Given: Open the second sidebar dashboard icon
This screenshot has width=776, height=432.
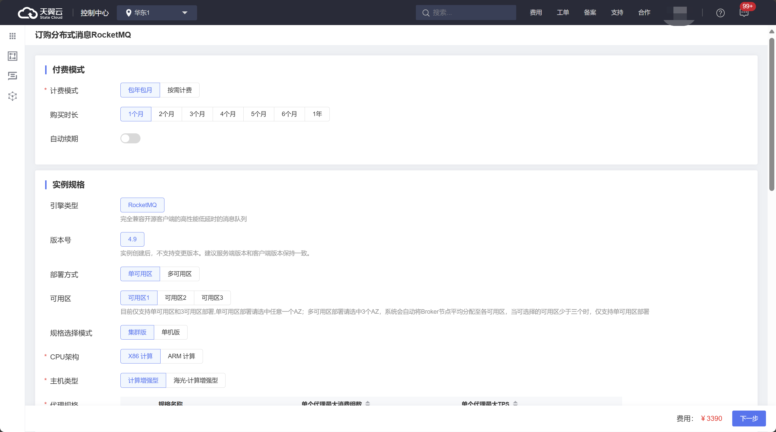Looking at the screenshot, I should [12, 56].
